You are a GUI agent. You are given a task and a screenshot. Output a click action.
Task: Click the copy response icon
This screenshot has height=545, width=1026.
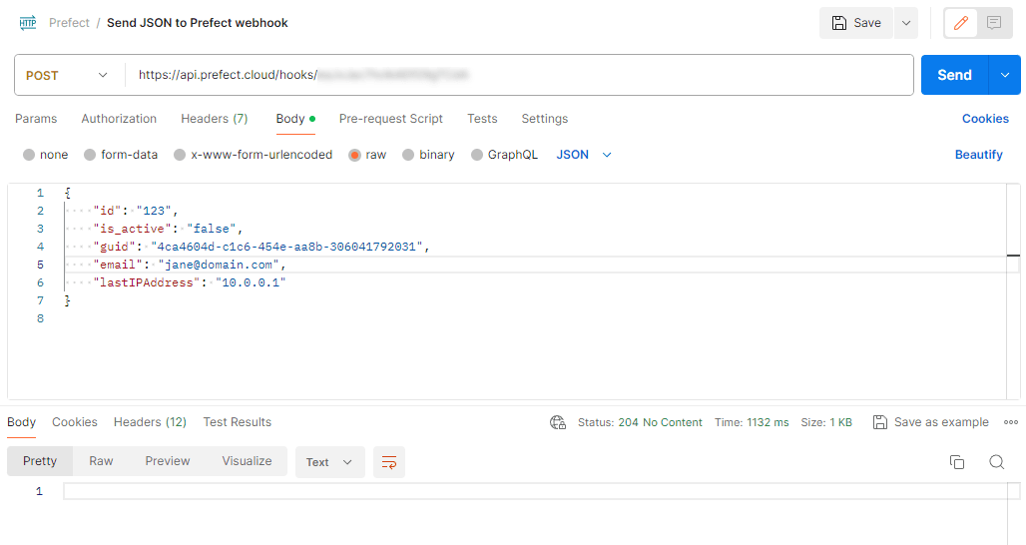tap(956, 462)
